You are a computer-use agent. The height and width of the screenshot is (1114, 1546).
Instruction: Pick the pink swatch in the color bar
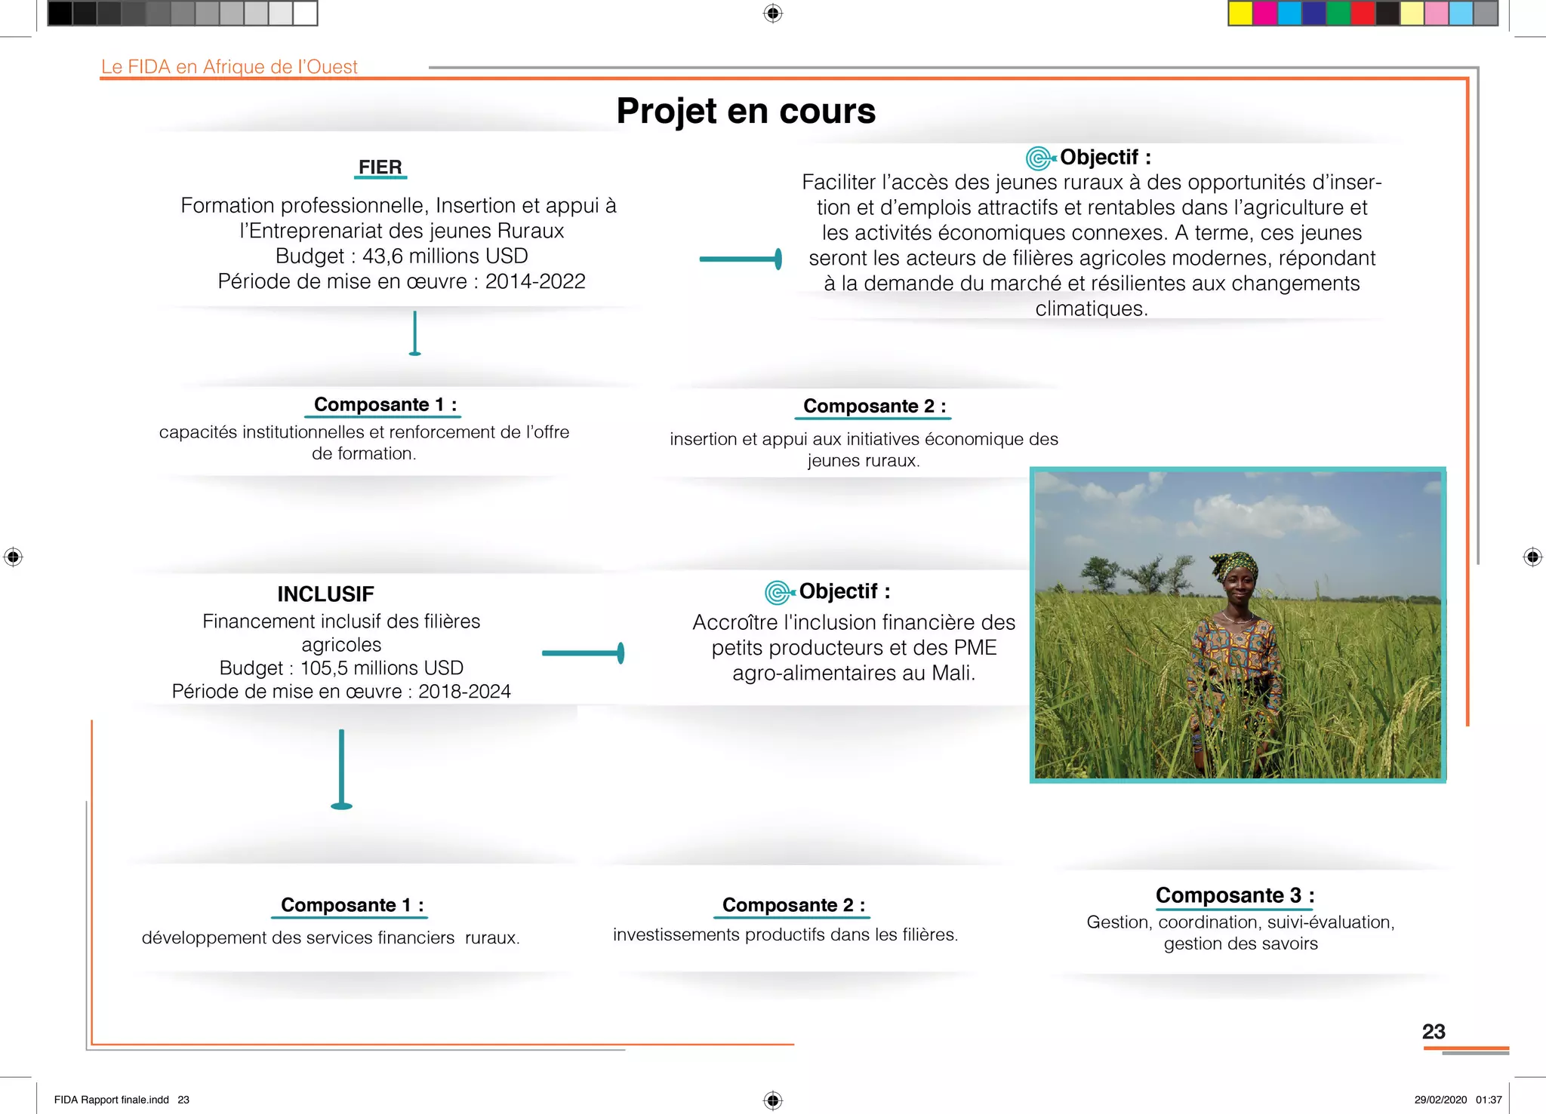pos(1437,14)
